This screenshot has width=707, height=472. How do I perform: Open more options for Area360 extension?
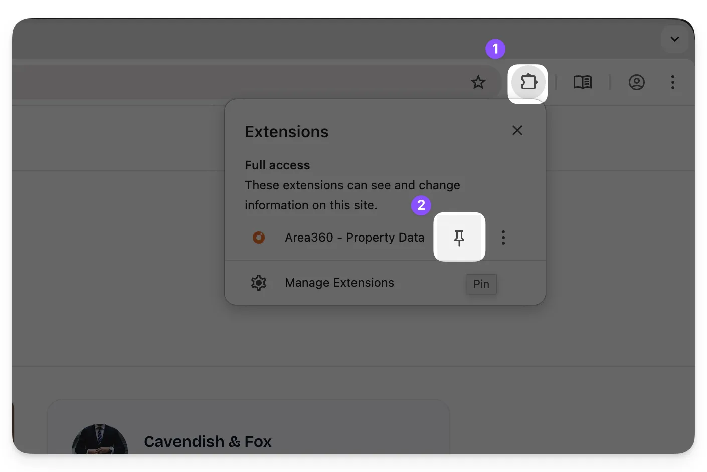[503, 238]
